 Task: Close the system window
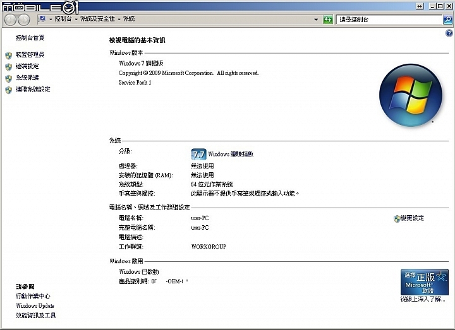(x=449, y=6)
